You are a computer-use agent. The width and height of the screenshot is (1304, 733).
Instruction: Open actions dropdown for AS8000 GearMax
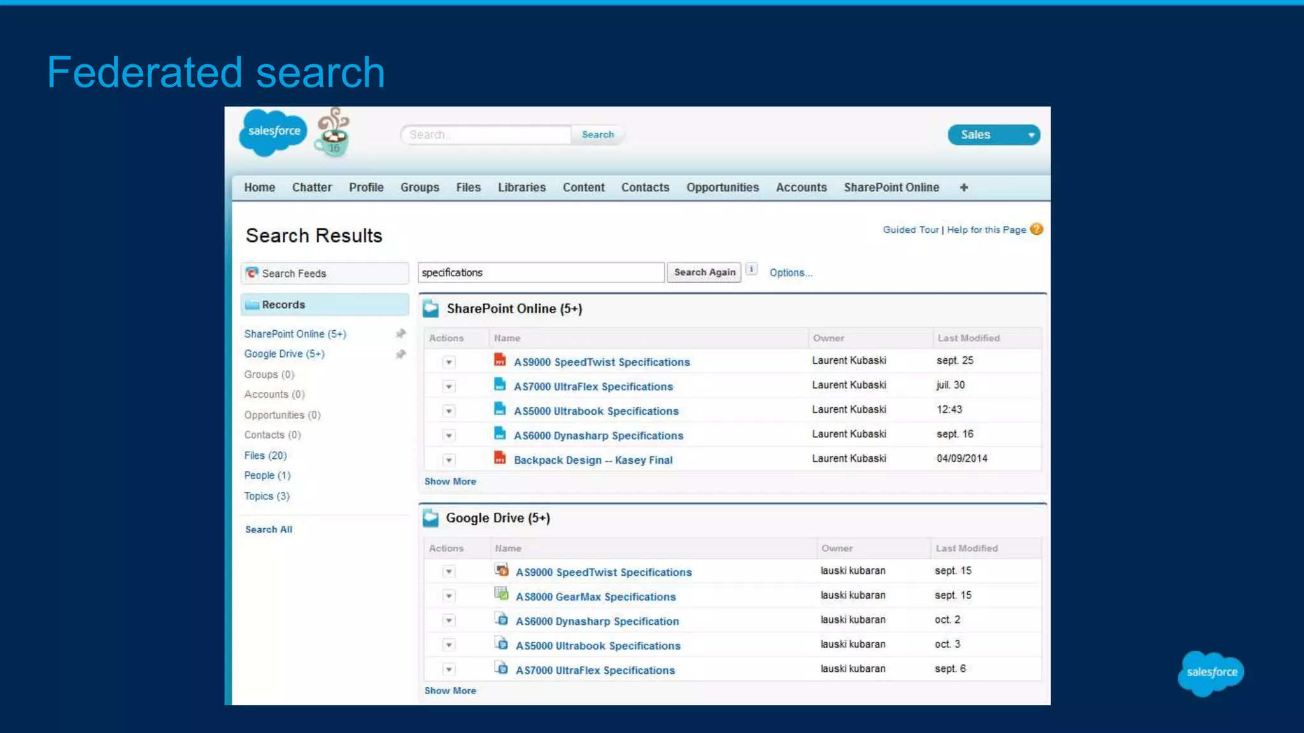click(449, 596)
